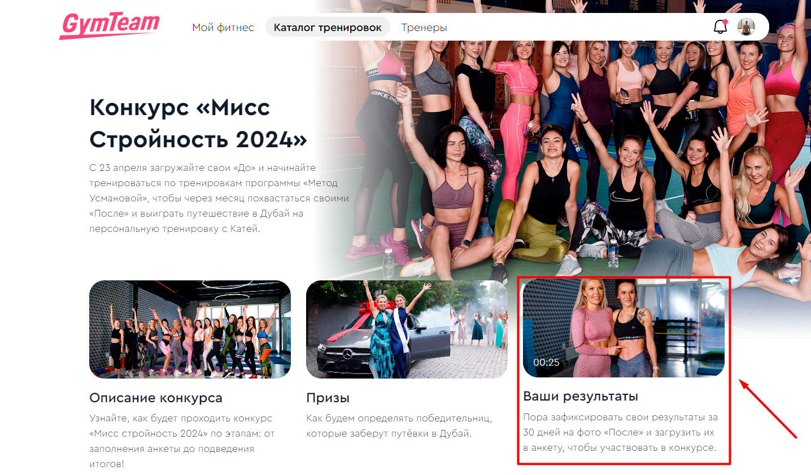The height and width of the screenshot is (475, 811).
Task: Open the Тренеры page
Action: [424, 27]
